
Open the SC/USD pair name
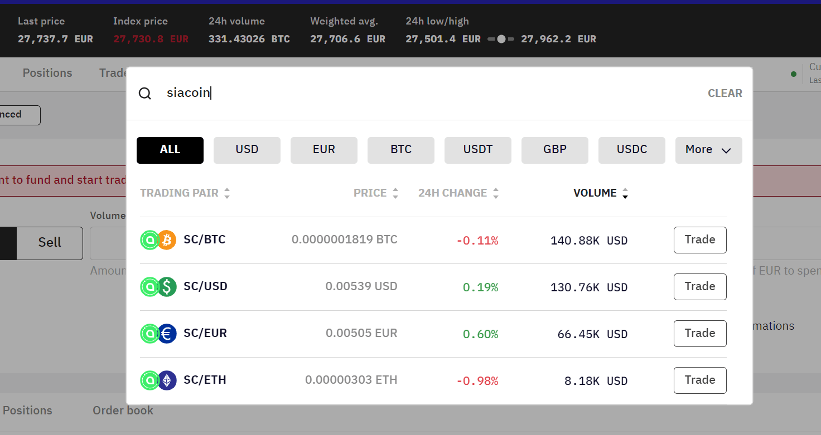click(205, 287)
